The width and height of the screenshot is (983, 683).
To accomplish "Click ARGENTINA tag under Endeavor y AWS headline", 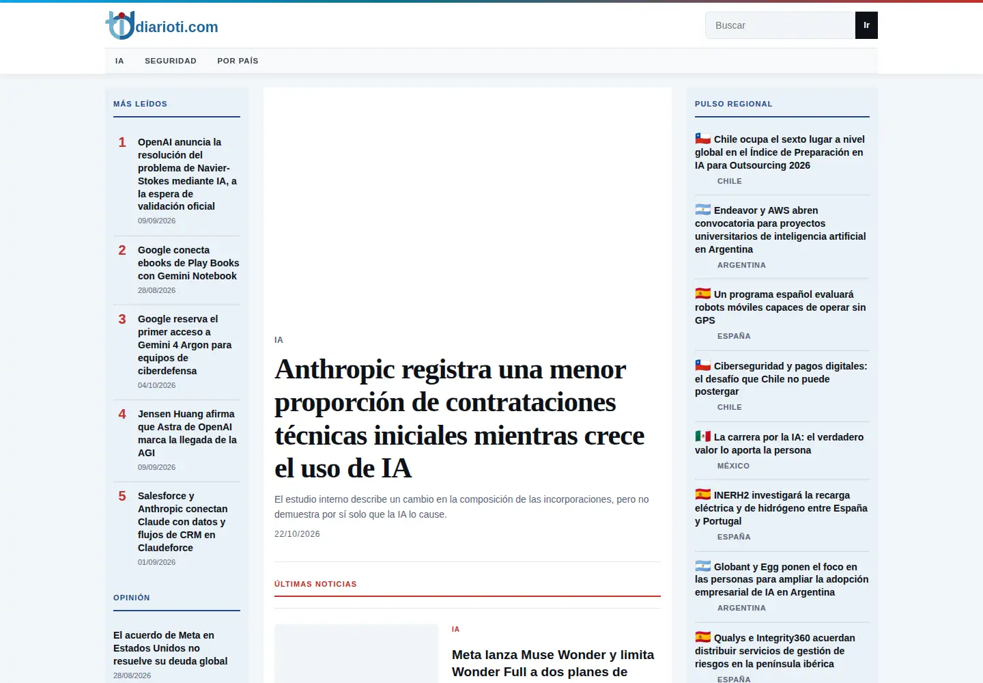I will click(741, 265).
